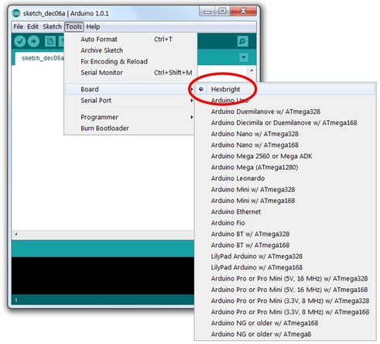
Task: Click editor vertical scrollbar up arrow
Action: [252, 71]
